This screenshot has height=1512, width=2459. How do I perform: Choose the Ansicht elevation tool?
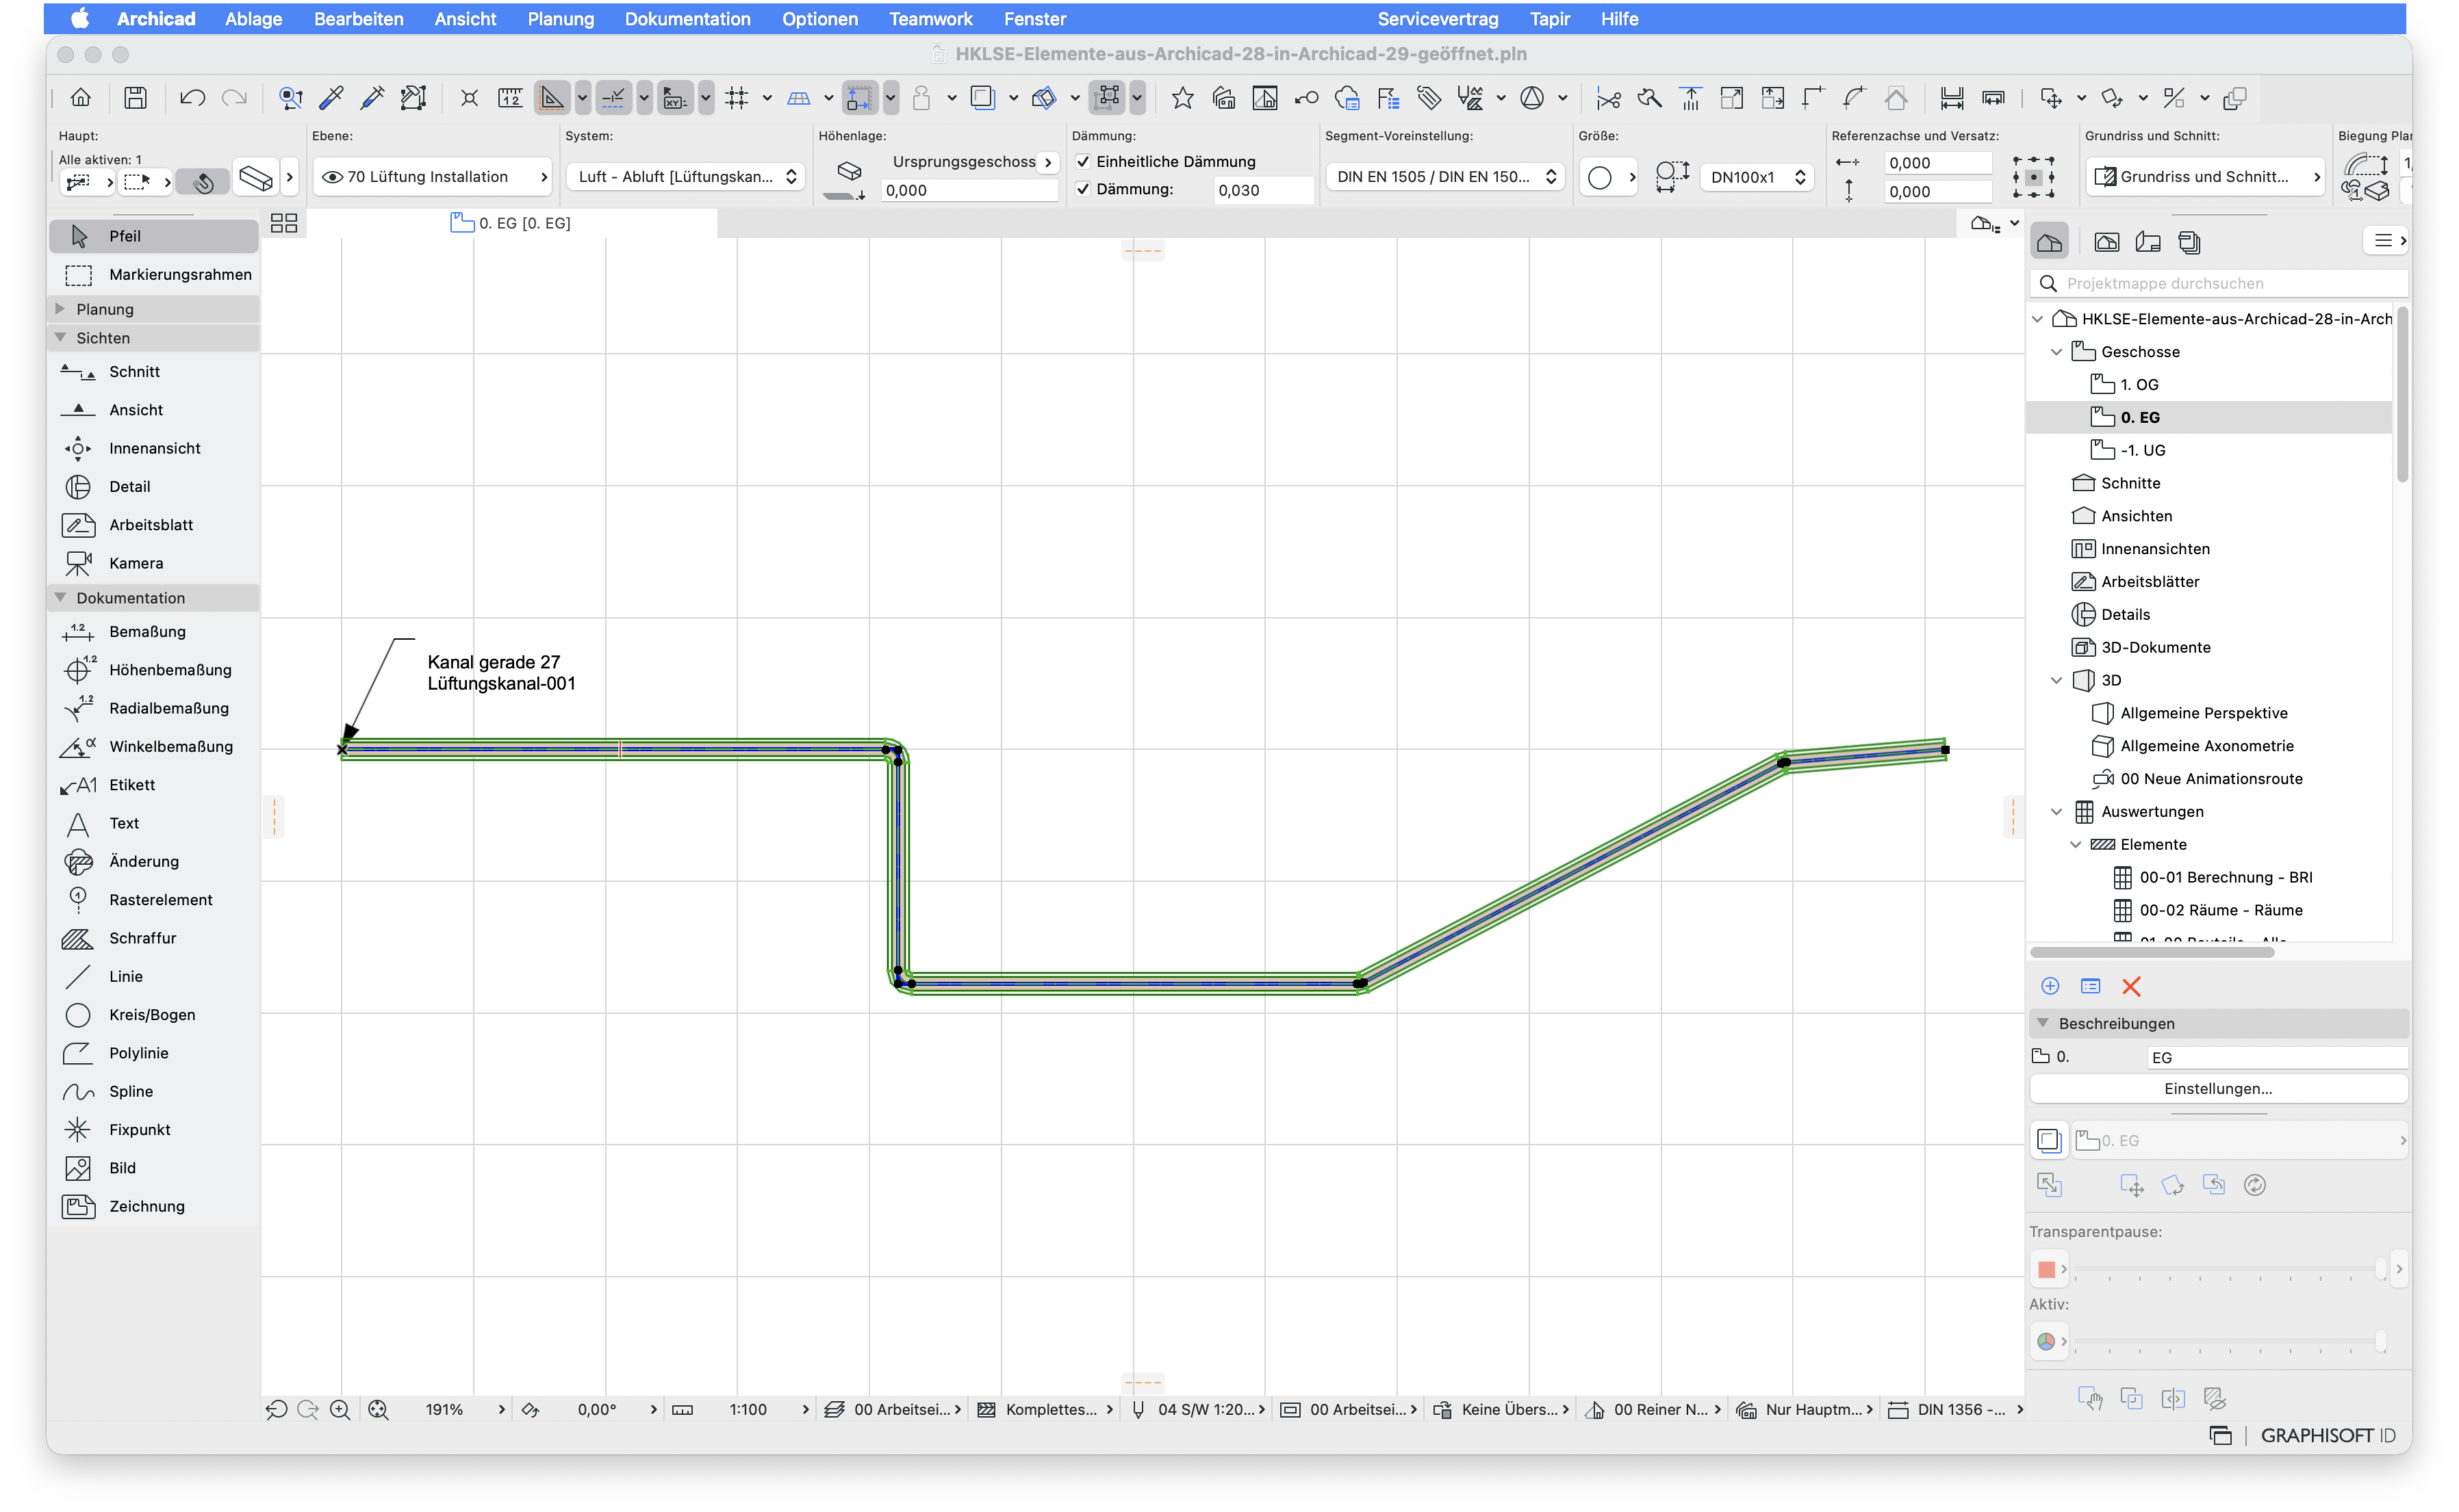click(153, 410)
